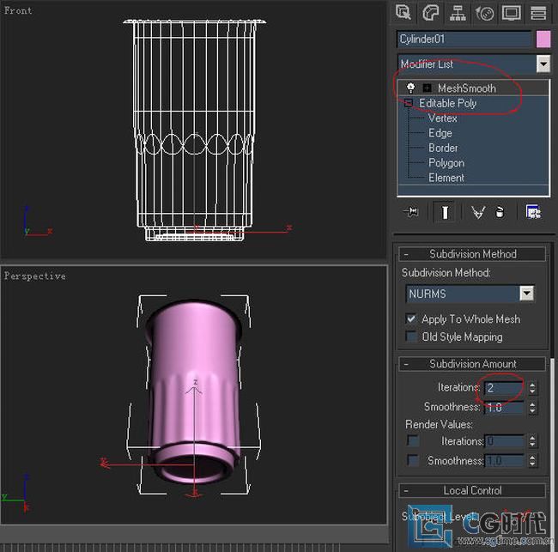558x552 pixels.
Task: Click Remove Modifier from stack icon
Action: pyautogui.click(x=500, y=212)
